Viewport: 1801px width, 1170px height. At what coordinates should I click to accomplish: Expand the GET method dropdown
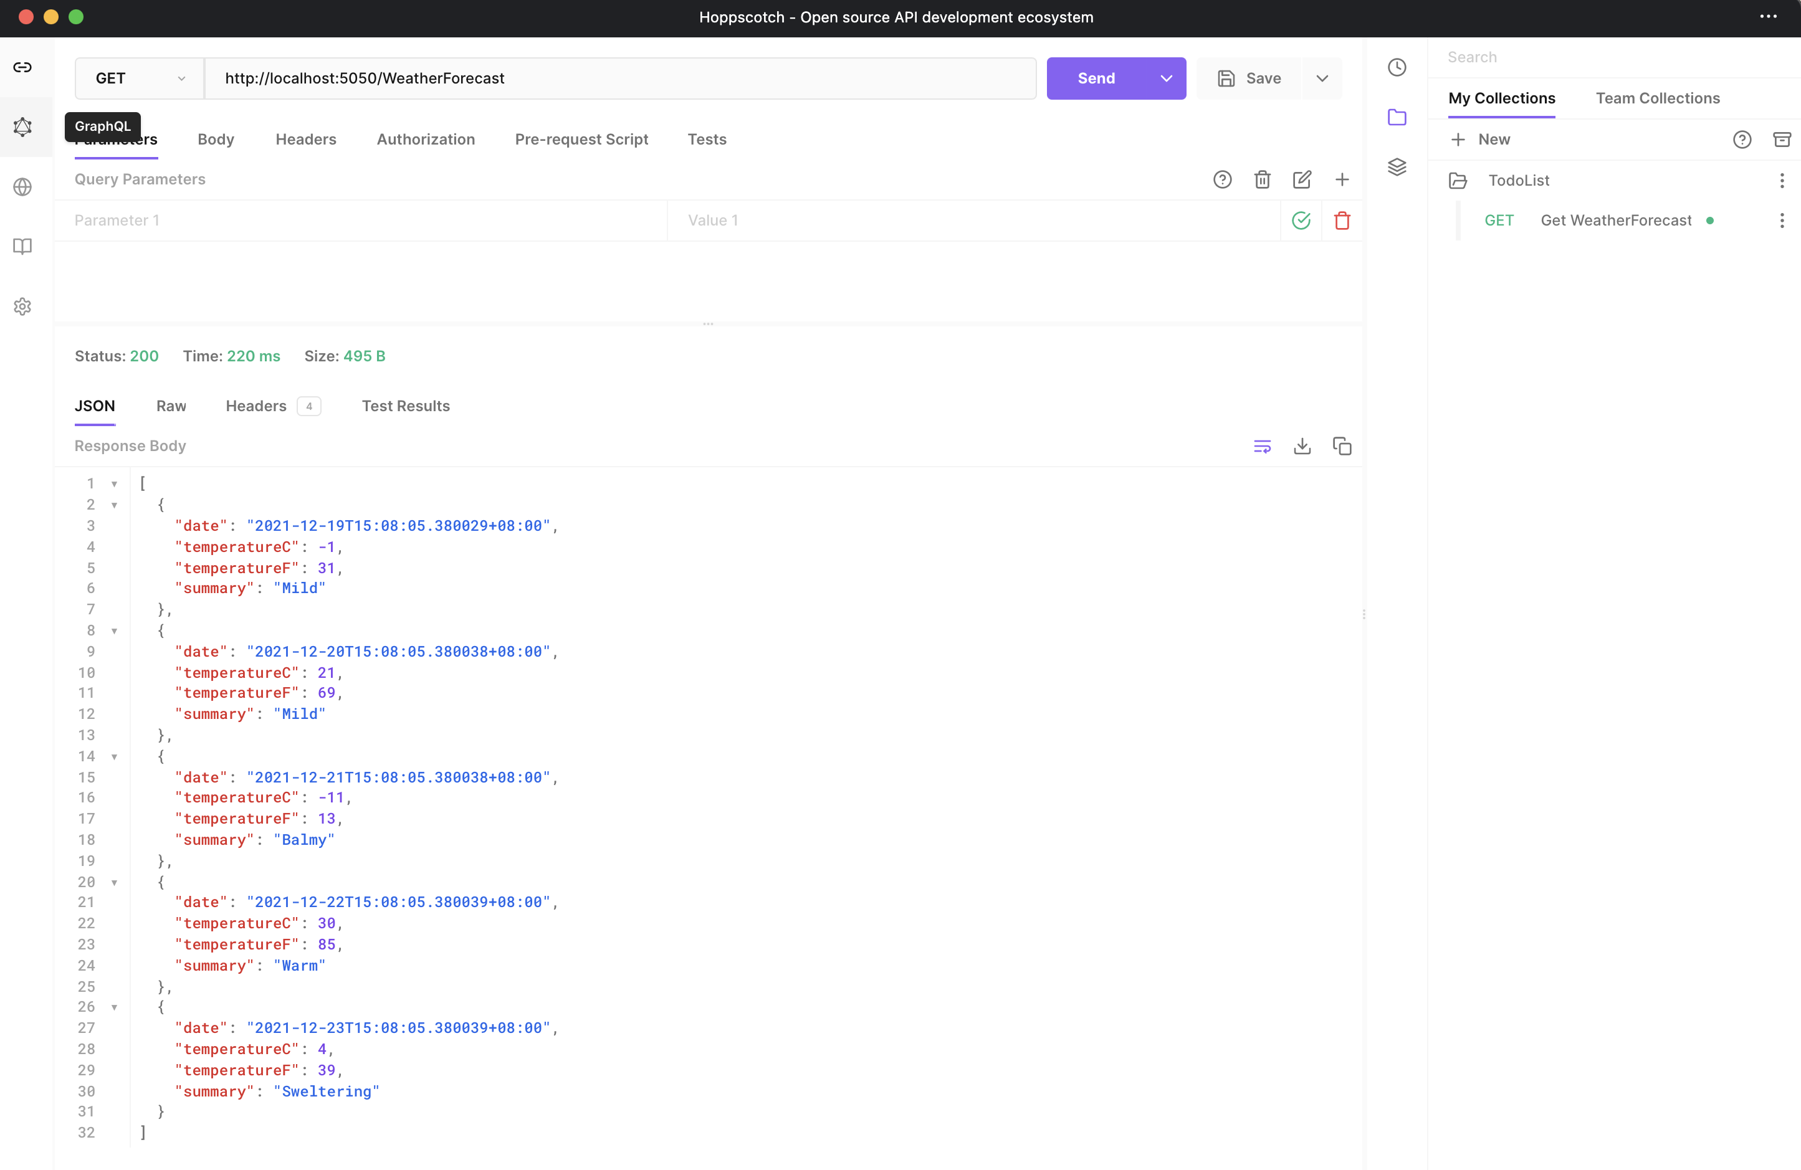[x=181, y=78]
